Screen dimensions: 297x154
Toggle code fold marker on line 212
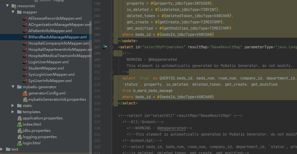pyautogui.click(x=112, y=78)
